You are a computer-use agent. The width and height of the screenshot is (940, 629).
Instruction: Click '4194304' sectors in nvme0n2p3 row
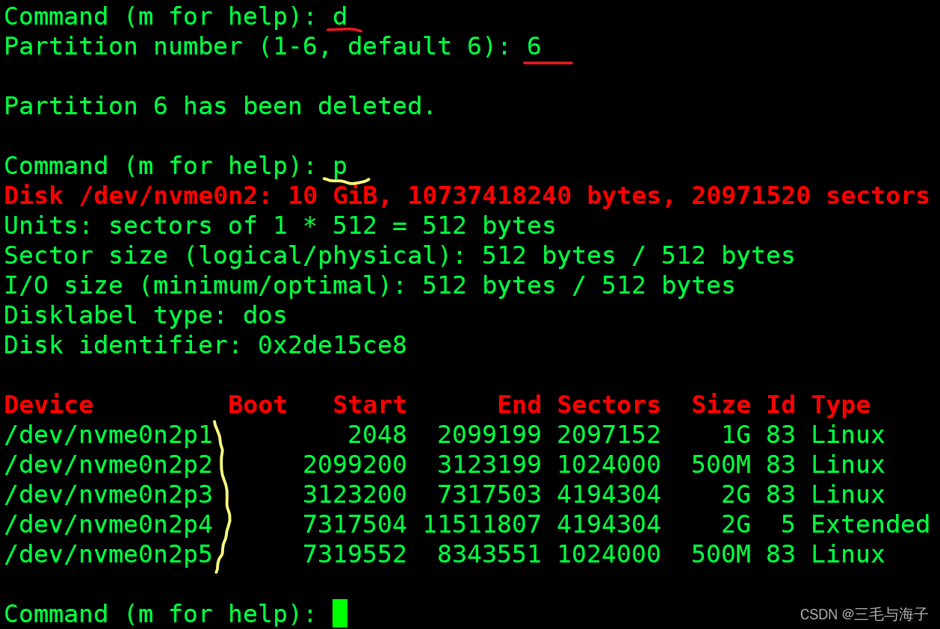(609, 495)
